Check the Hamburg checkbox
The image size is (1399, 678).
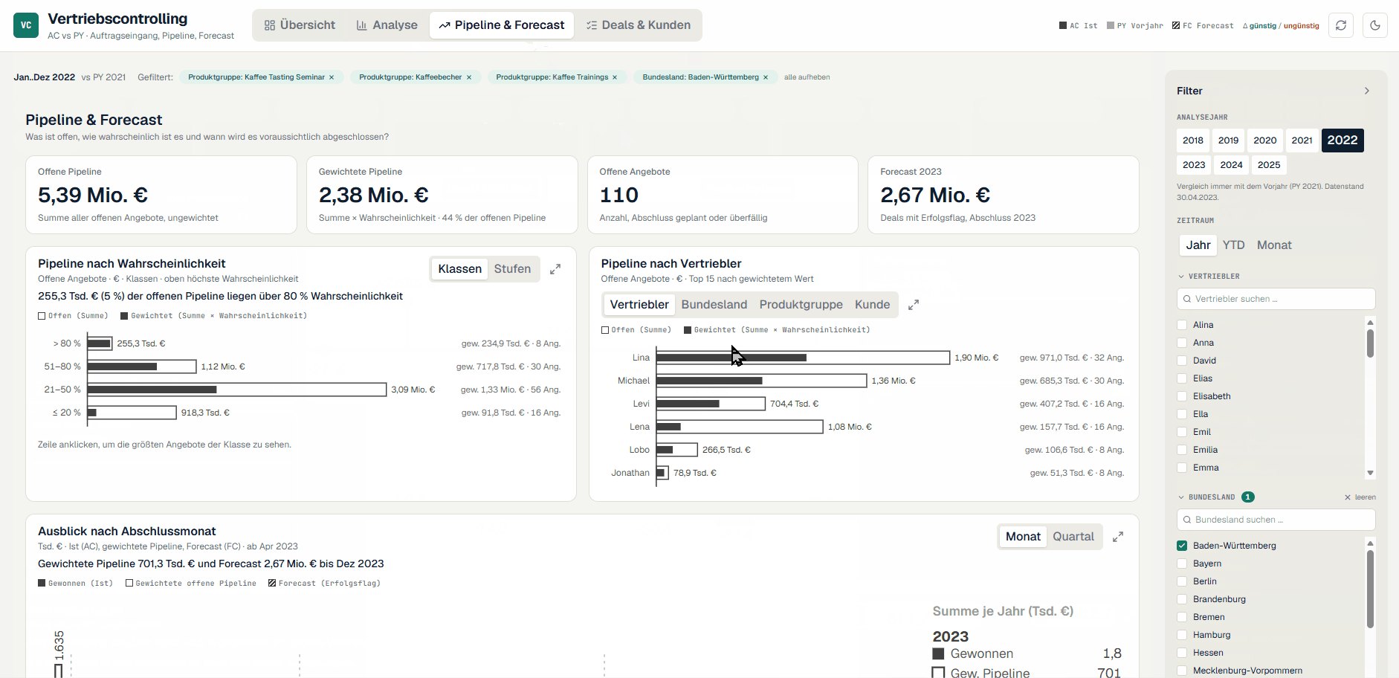[1182, 635]
